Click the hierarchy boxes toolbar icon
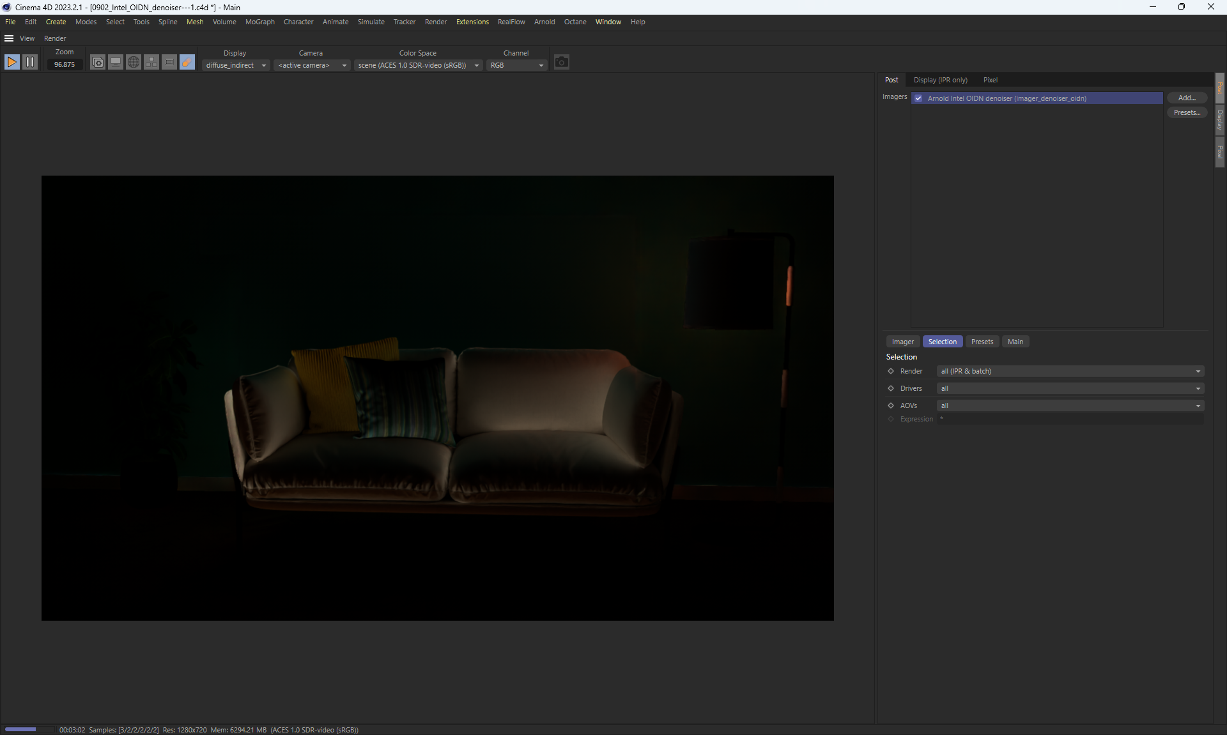1227x735 pixels. click(151, 62)
